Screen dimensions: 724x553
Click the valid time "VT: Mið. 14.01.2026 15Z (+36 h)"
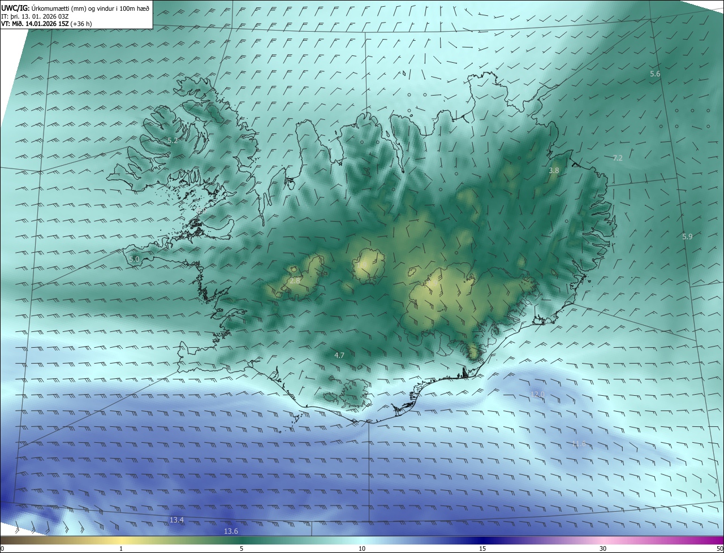click(46, 24)
